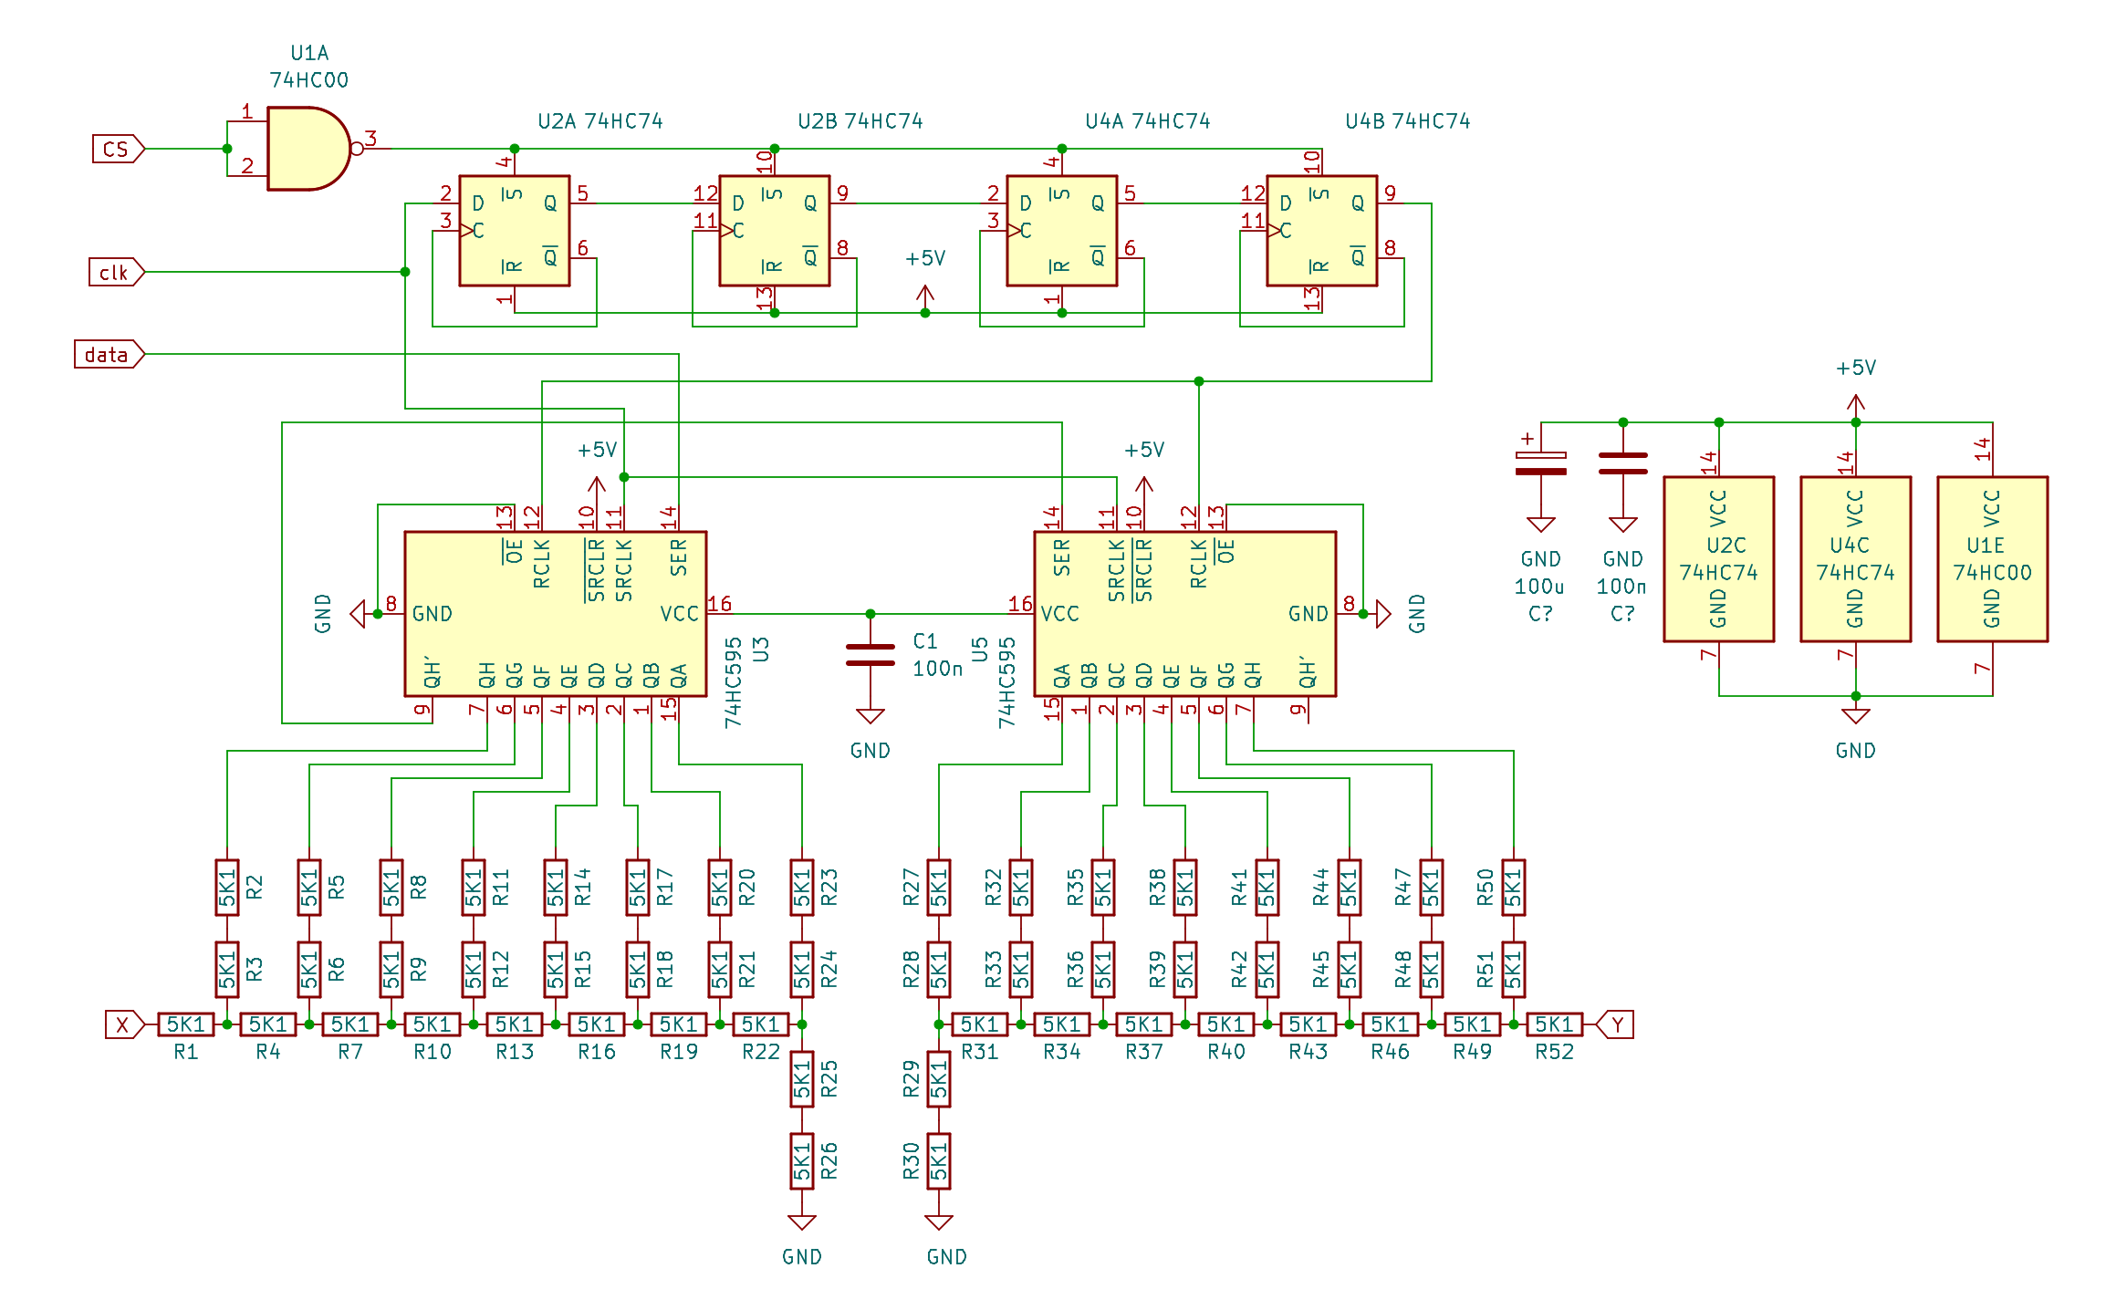This screenshot has width=2106, height=1310.
Task: Select the C1 100n capacitor symbol
Action: point(870,655)
